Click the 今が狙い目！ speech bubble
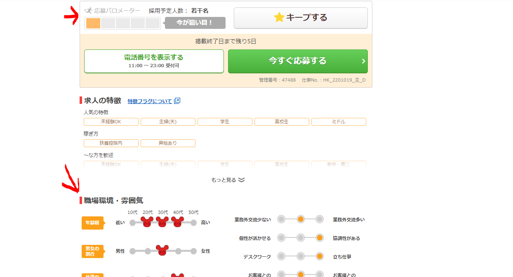This screenshot has width=513, height=277. (x=195, y=23)
